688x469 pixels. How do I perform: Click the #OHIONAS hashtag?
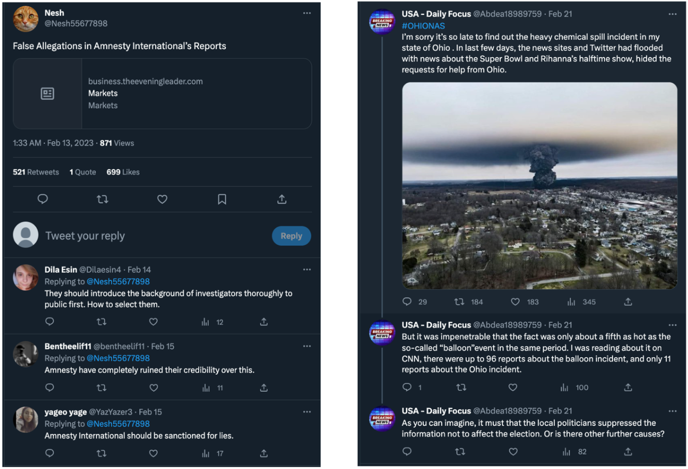pyautogui.click(x=423, y=26)
